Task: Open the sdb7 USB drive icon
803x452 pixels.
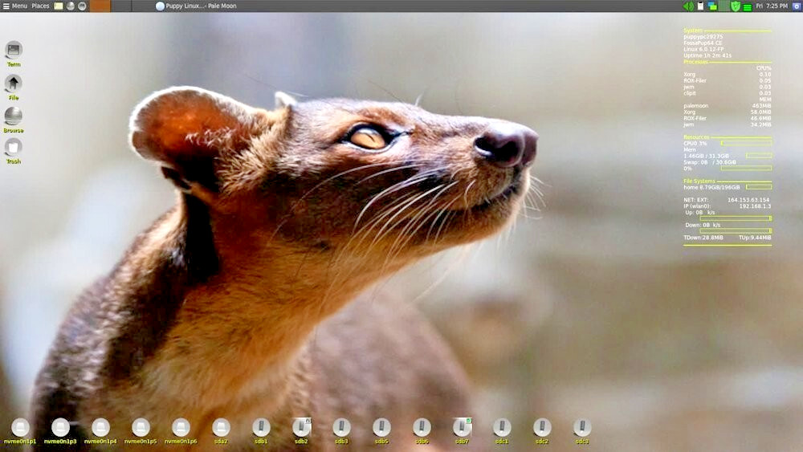Action: [462, 430]
